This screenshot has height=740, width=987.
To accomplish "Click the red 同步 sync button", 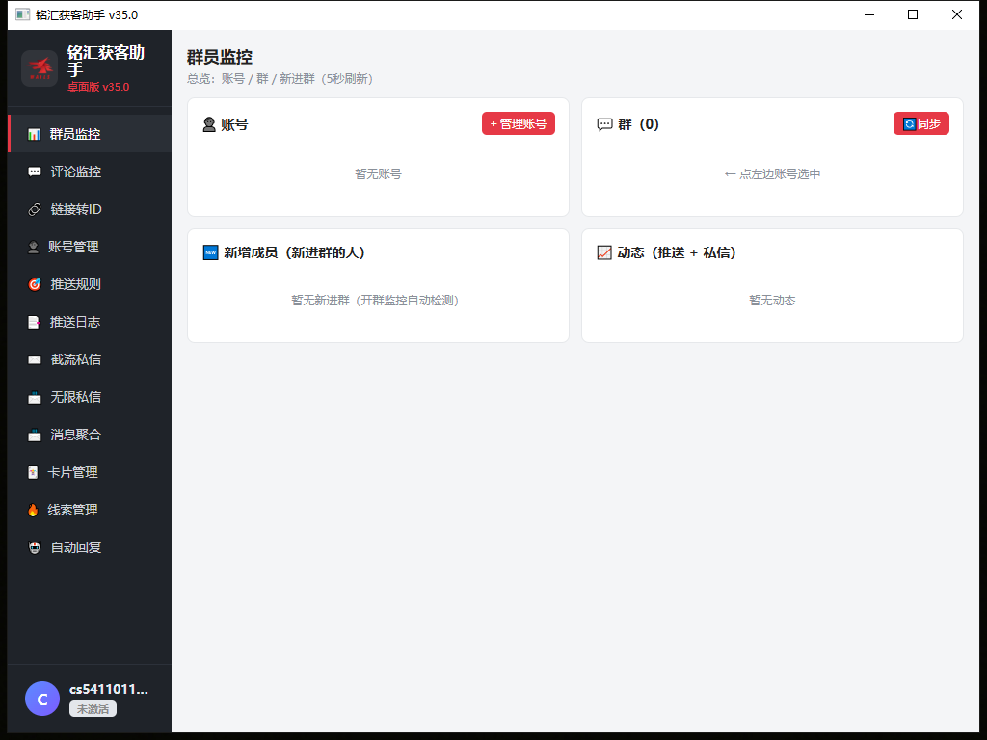I will click(x=921, y=124).
